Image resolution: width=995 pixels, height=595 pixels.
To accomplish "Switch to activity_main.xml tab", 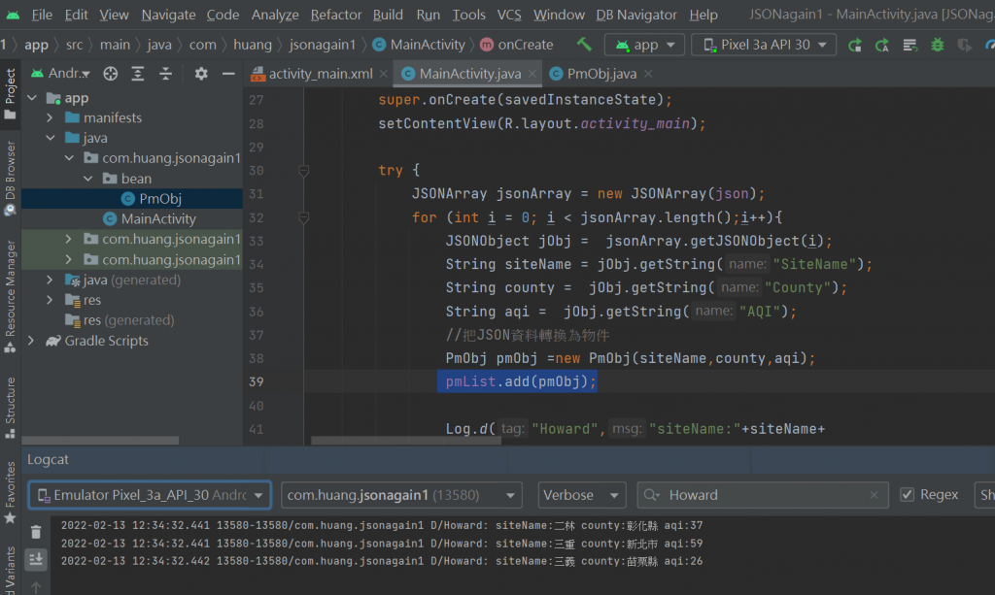I will click(x=319, y=74).
